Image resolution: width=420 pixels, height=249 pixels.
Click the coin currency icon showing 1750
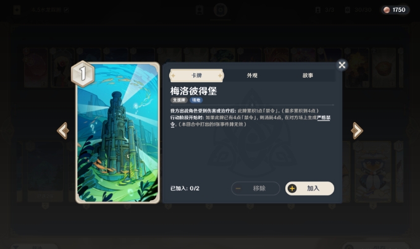(x=387, y=10)
